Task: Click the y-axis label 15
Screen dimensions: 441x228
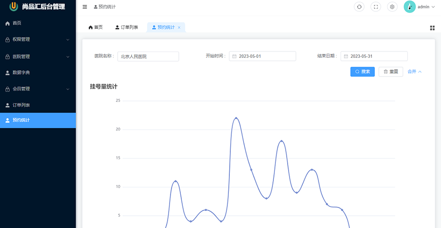Action: [118, 158]
